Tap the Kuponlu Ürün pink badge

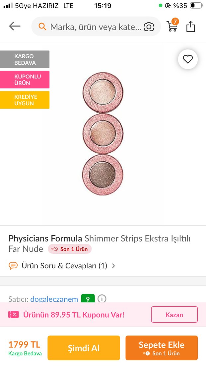25,79
